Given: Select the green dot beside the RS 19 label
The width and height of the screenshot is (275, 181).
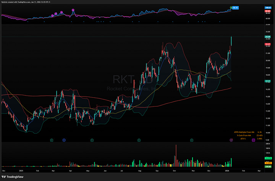Looking at the screenshot, I should [231, 8].
